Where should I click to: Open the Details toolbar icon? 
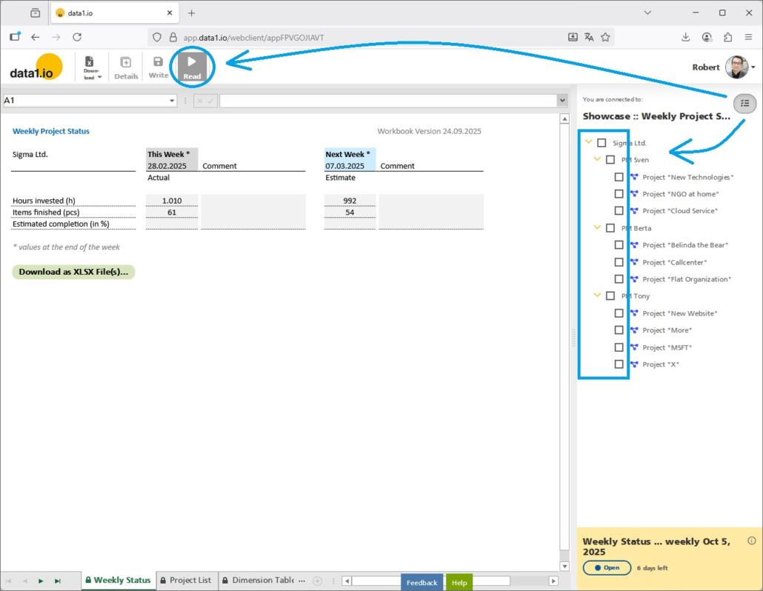click(126, 66)
